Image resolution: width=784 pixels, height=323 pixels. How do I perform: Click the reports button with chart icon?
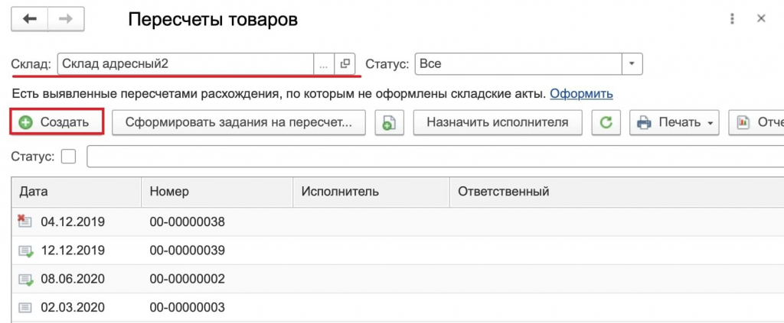[x=756, y=123]
